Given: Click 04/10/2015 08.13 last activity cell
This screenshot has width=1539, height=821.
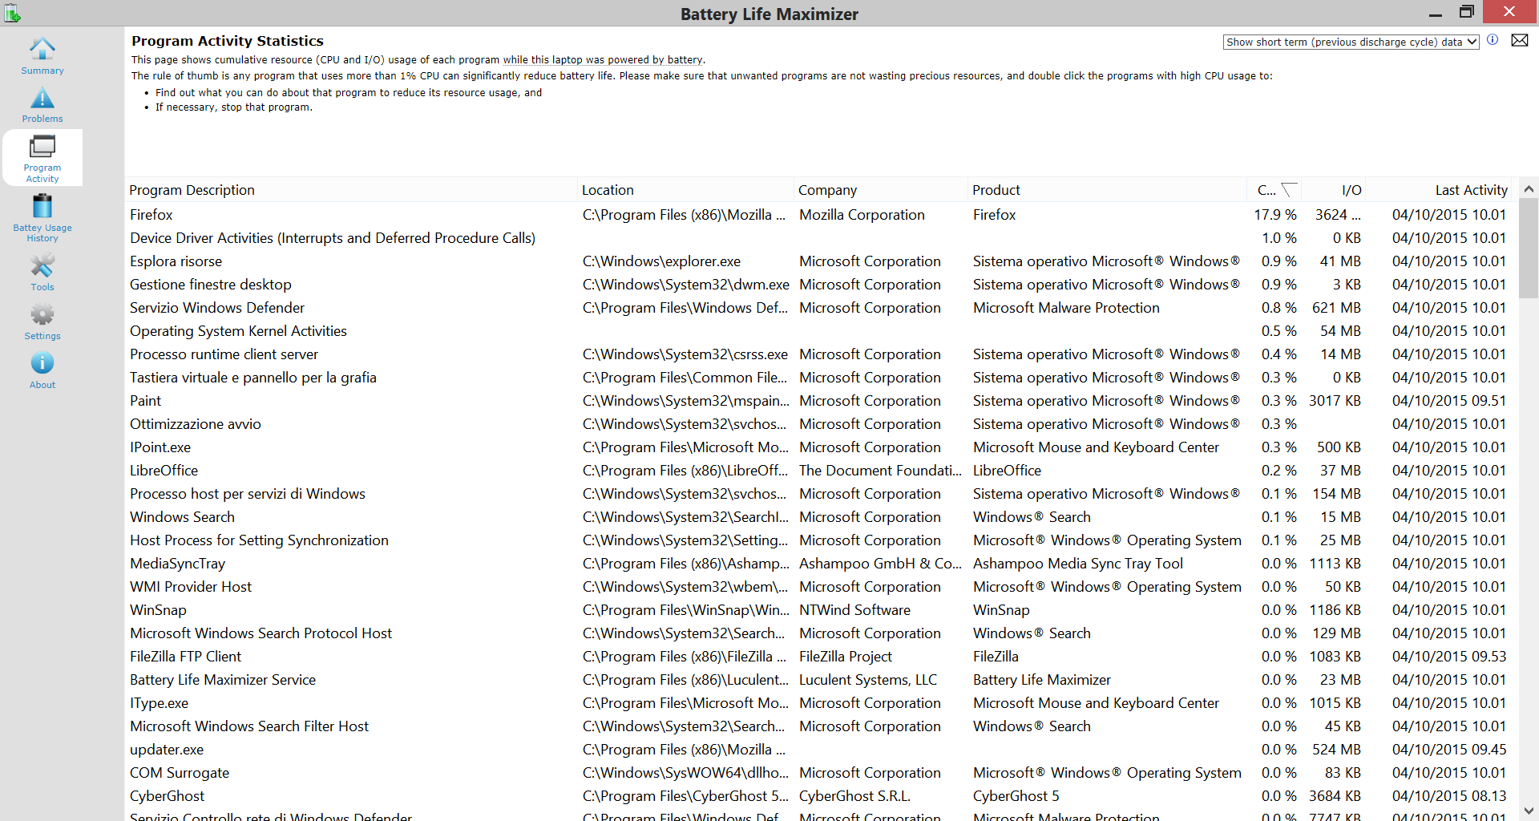Looking at the screenshot, I should 1449,796.
